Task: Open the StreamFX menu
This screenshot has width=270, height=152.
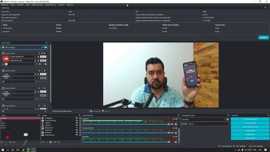Action: pyautogui.click(x=61, y=5)
